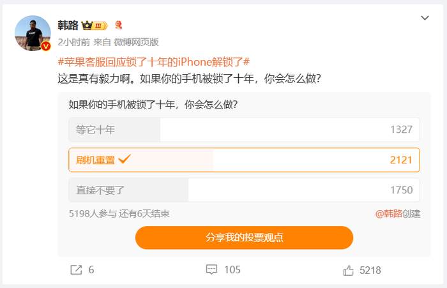Click the poll question title text
Screen dimensions: 447x288
coord(153,104)
